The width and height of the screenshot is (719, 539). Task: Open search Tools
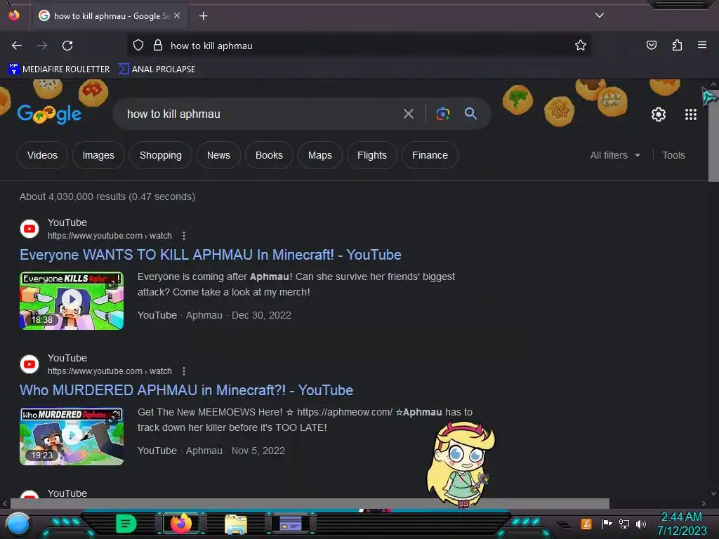tap(673, 155)
